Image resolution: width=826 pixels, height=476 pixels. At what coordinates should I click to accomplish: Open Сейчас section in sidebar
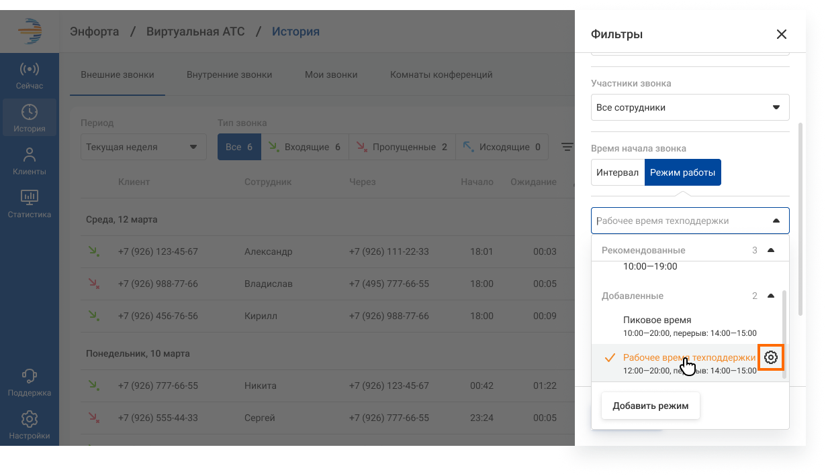pos(30,76)
